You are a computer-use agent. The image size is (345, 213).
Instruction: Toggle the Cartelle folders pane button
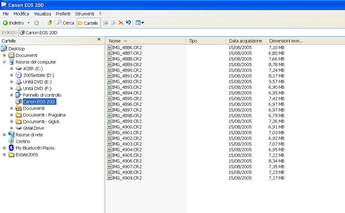tap(88, 23)
